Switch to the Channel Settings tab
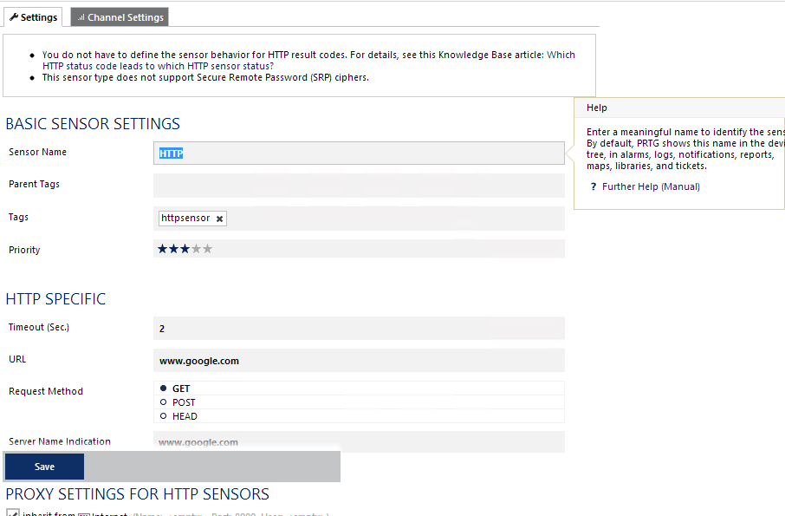785x516 pixels. 120,17
